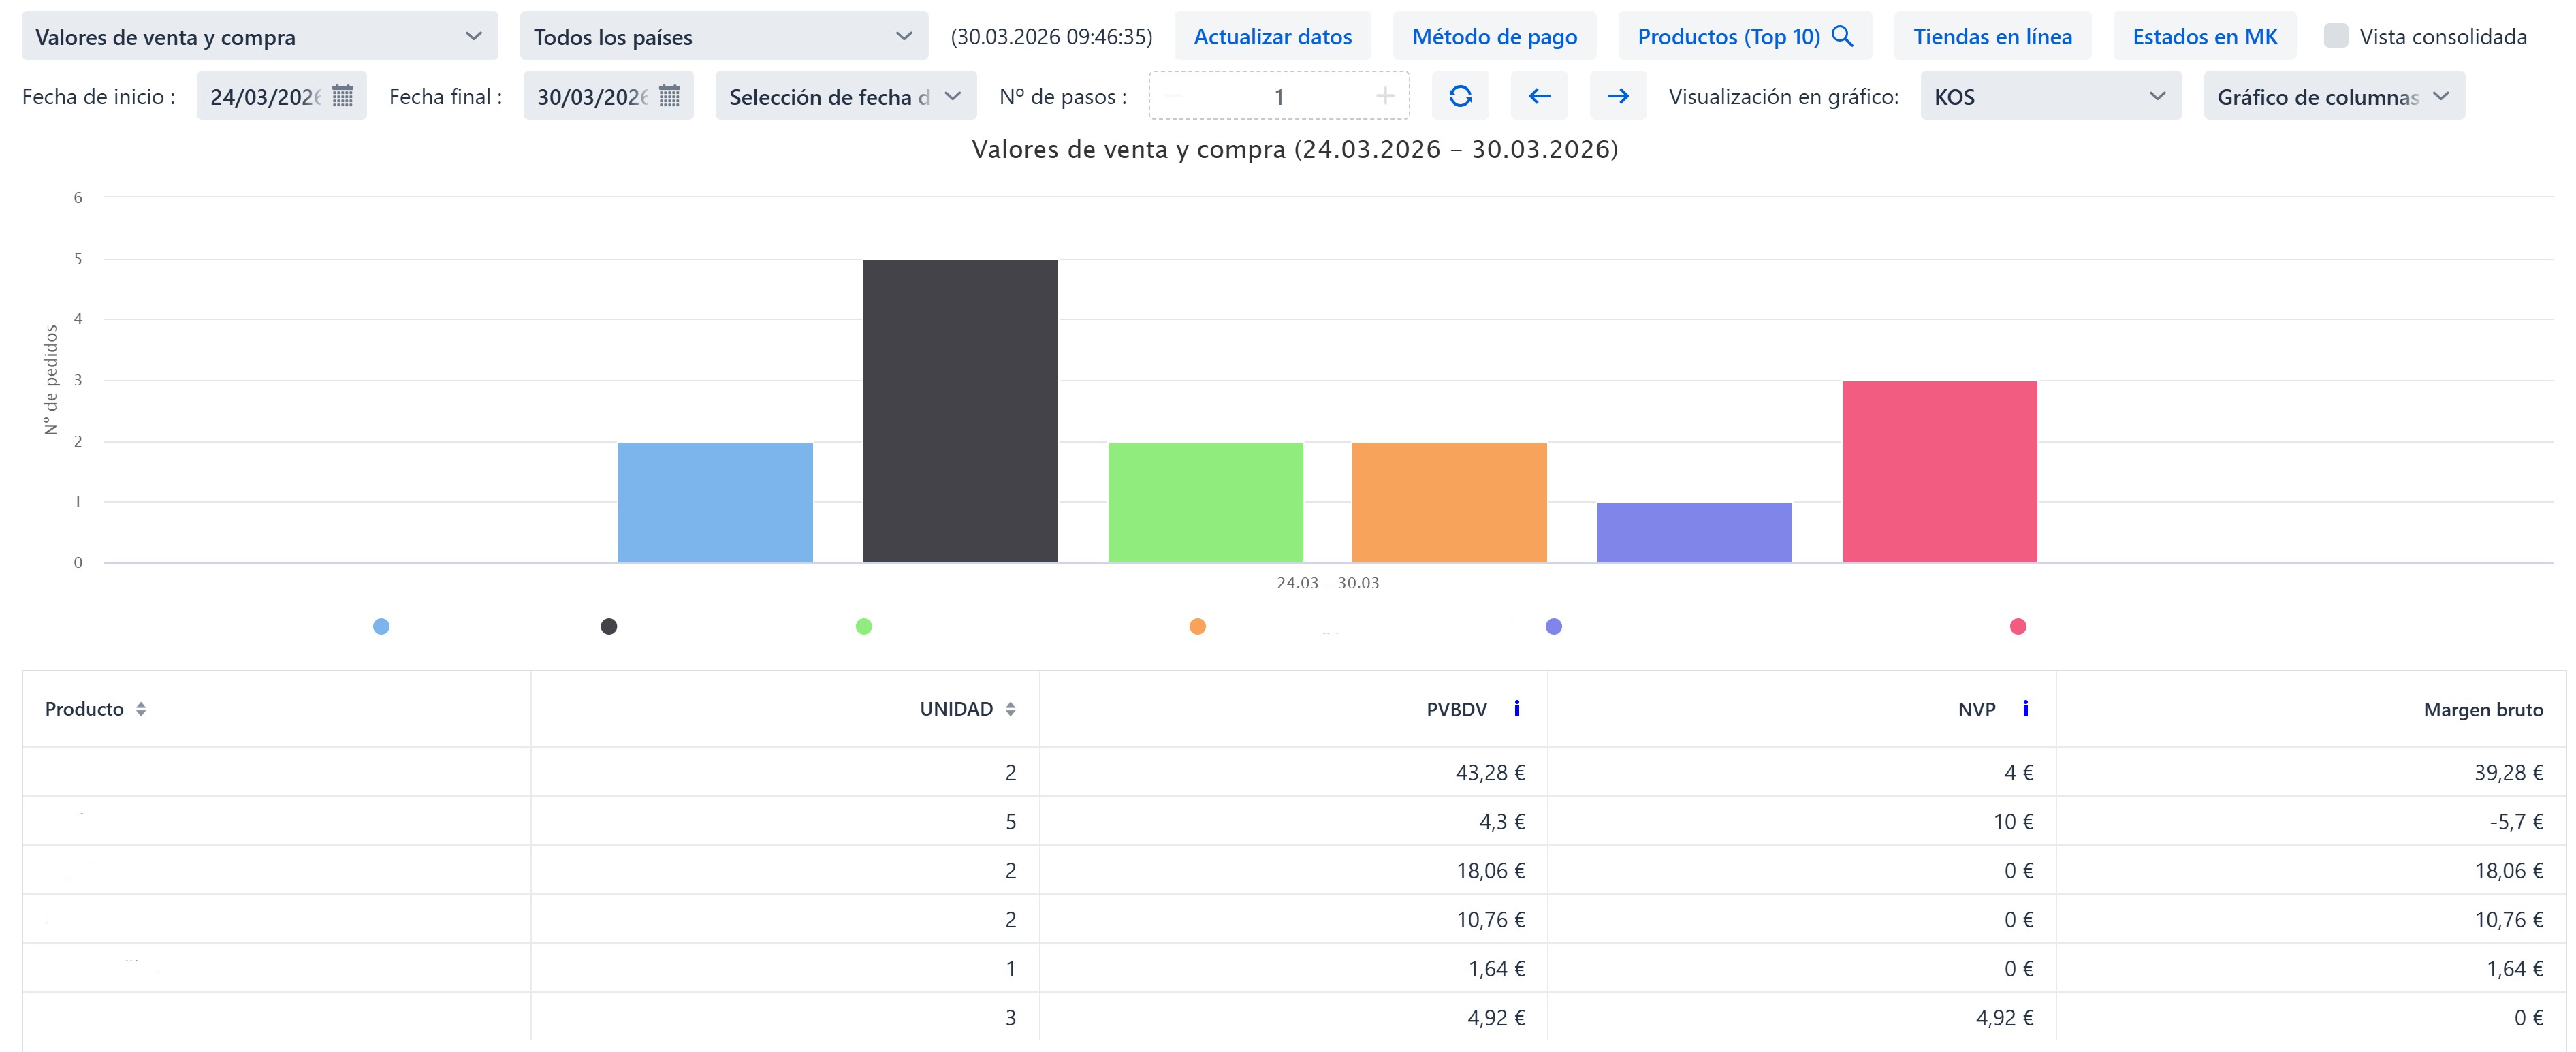Open the end date calendar picker icon

point(669,96)
